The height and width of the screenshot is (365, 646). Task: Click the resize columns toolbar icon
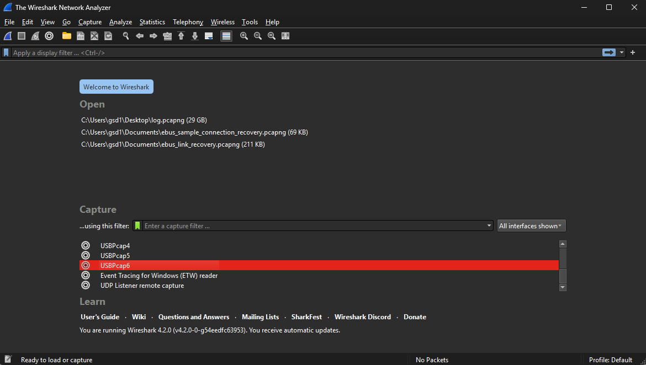click(x=285, y=36)
